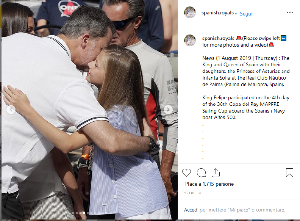Open the three-dot more options menu
The width and height of the screenshot is (300, 221).
[290, 13]
